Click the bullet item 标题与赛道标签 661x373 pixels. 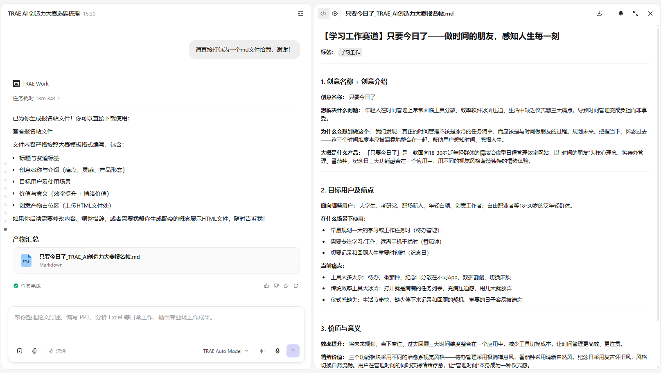[x=39, y=158]
